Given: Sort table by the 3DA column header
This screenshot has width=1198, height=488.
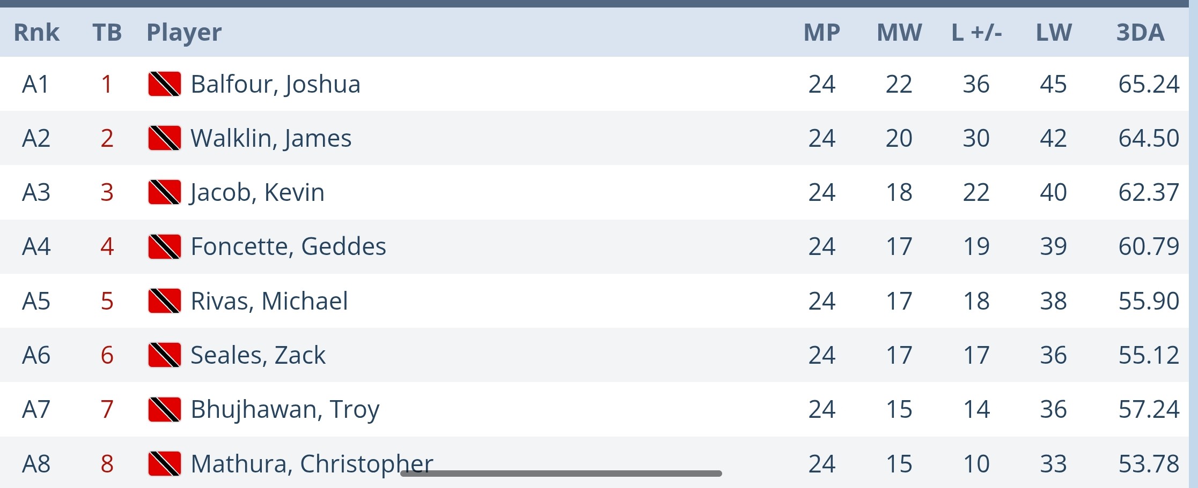Looking at the screenshot, I should point(1140,33).
